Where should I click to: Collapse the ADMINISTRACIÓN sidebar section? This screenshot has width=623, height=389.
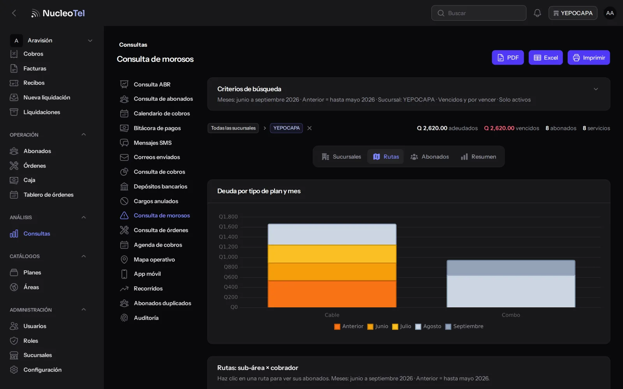tap(83, 310)
